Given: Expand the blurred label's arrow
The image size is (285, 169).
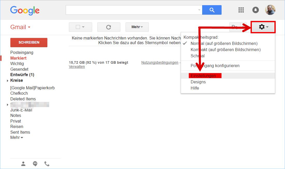Looking at the screenshot, I should [x=8, y=105].
